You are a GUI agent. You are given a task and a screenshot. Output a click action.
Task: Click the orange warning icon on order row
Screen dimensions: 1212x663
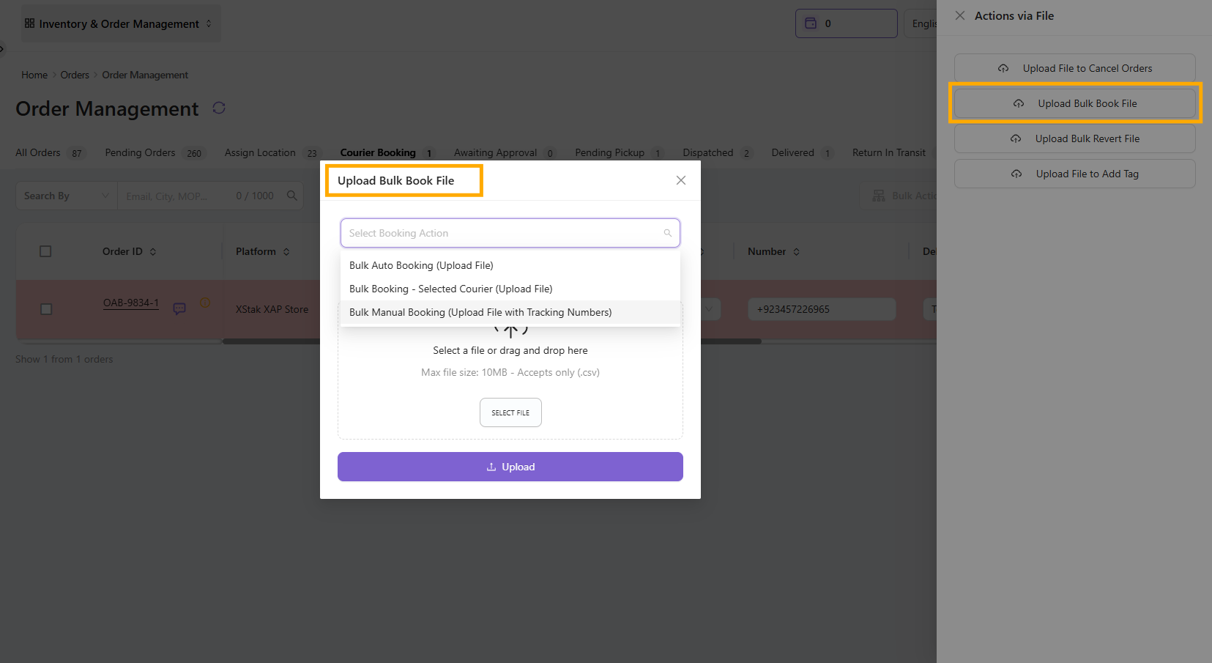tap(205, 303)
